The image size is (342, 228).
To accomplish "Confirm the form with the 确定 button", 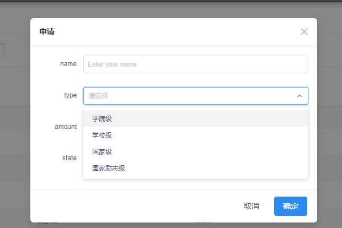I will coord(291,206).
